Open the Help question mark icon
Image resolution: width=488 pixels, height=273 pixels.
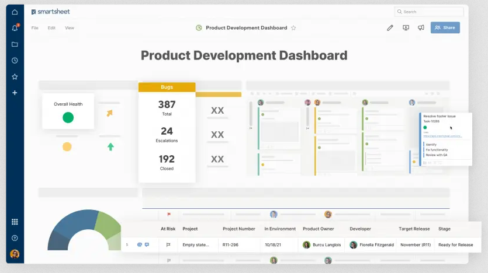point(15,238)
